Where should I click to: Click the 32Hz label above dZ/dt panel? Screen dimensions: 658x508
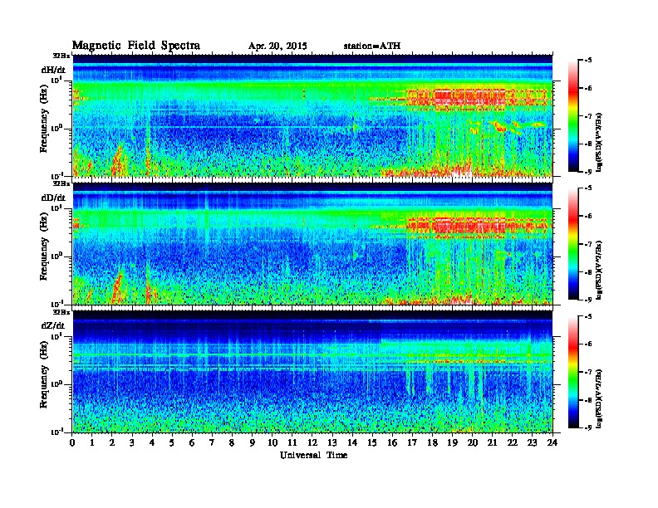61,312
